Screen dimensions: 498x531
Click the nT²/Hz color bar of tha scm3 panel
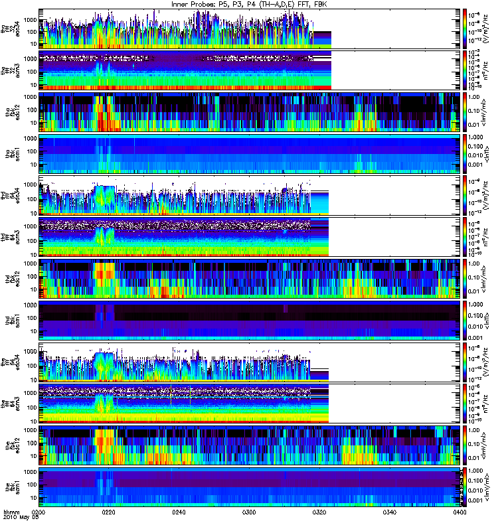pos(465,70)
